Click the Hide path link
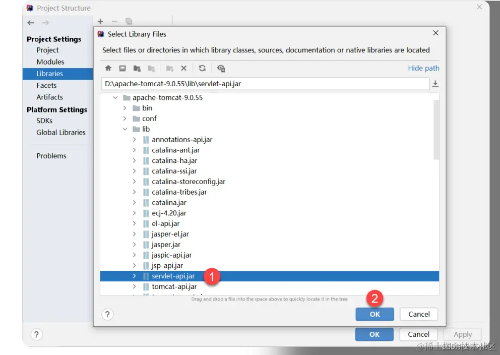 coord(423,68)
